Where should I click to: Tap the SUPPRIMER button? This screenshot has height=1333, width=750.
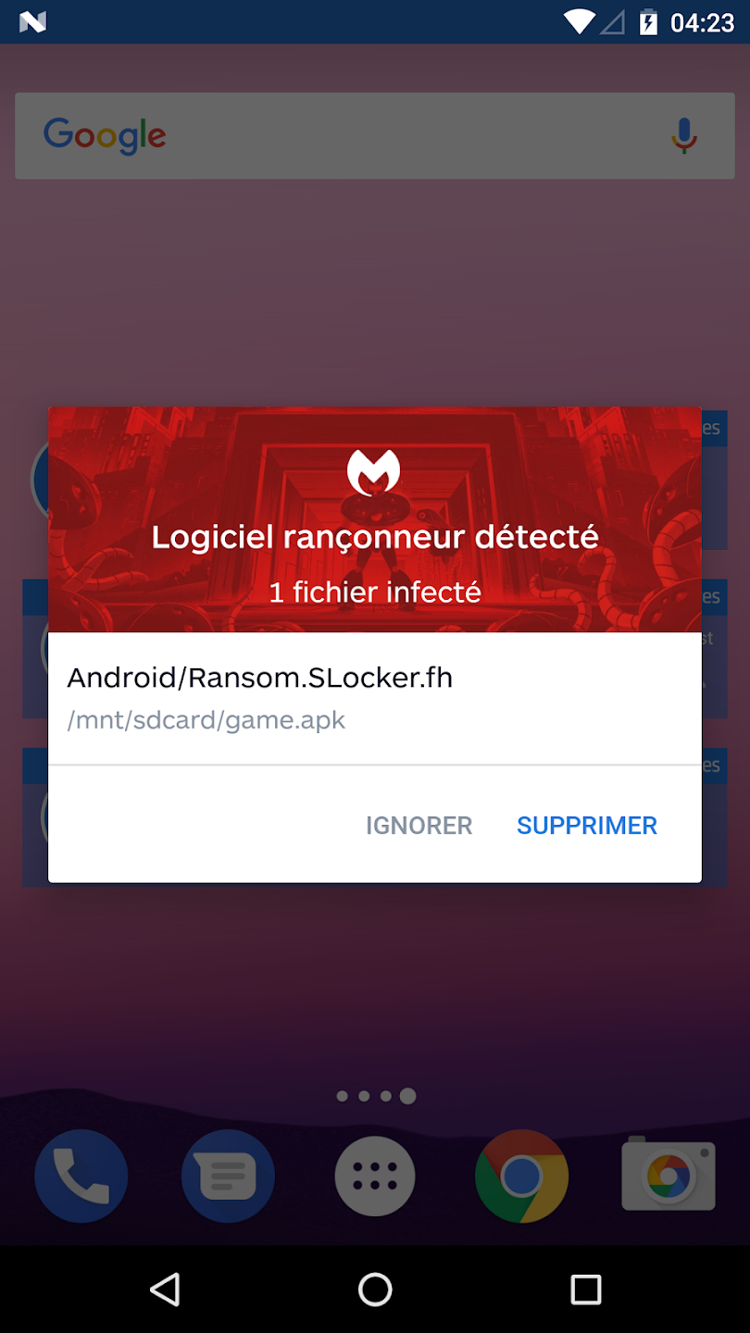(x=587, y=825)
